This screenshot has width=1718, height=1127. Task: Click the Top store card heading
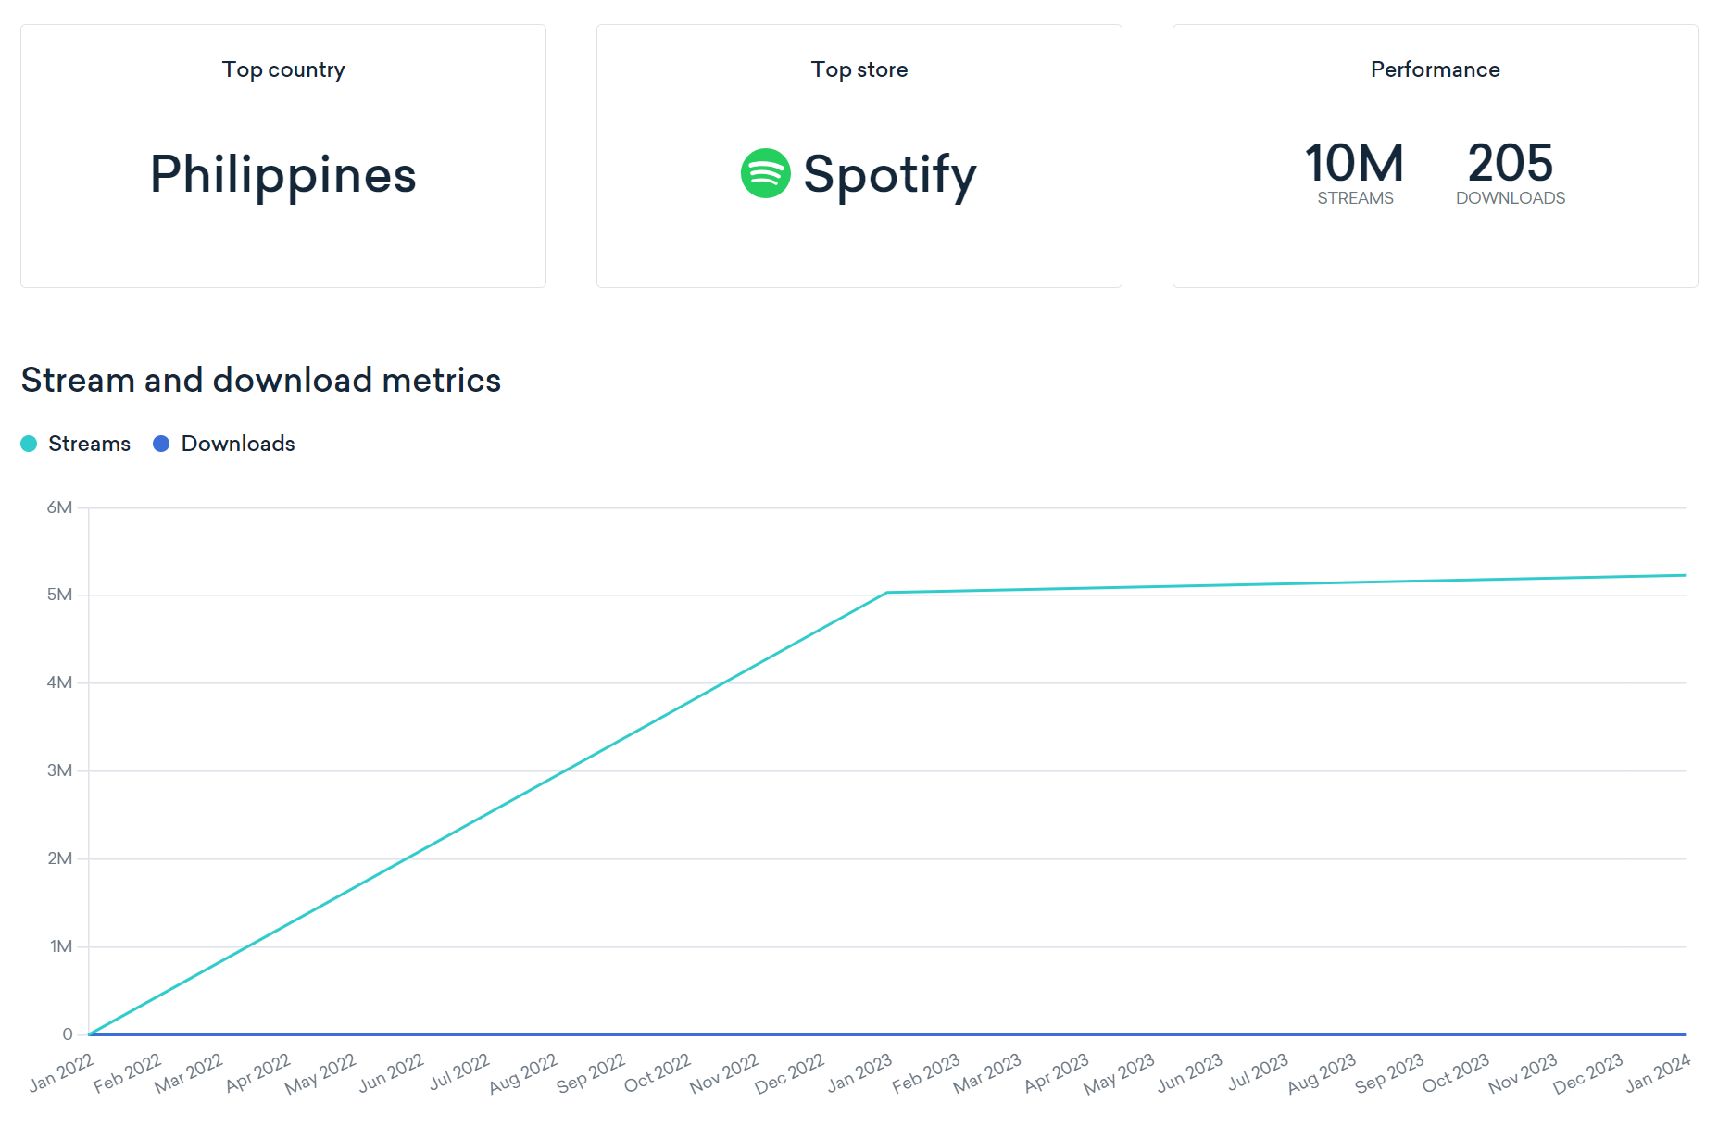[x=859, y=69]
